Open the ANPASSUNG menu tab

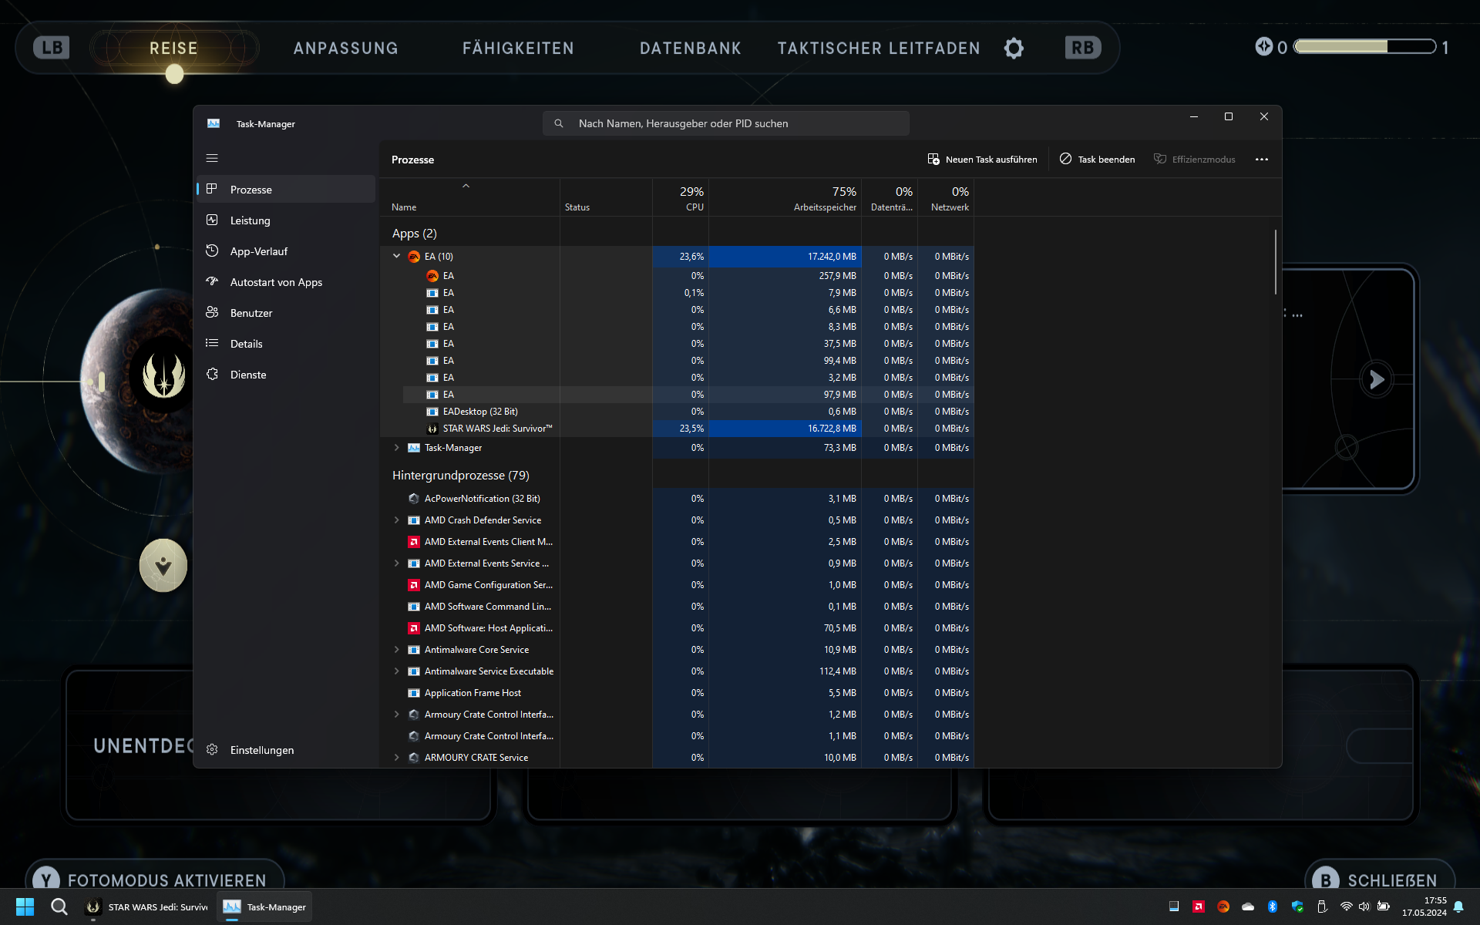[345, 48]
